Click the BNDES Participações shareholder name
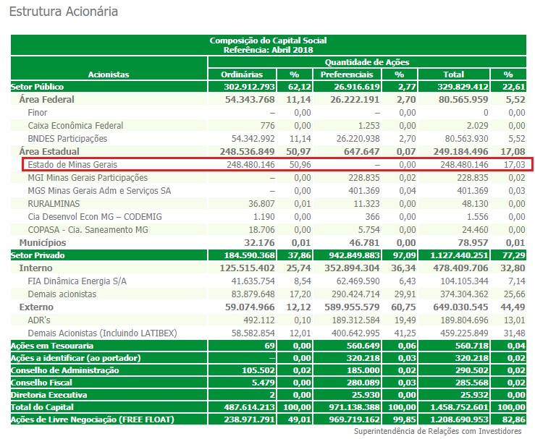The height and width of the screenshot is (439, 535). (x=67, y=139)
